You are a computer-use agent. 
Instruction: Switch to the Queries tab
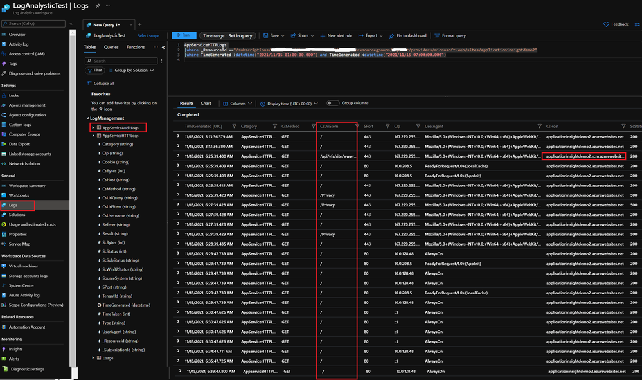pyautogui.click(x=111, y=47)
